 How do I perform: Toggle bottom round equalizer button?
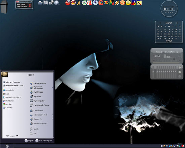[180, 76]
